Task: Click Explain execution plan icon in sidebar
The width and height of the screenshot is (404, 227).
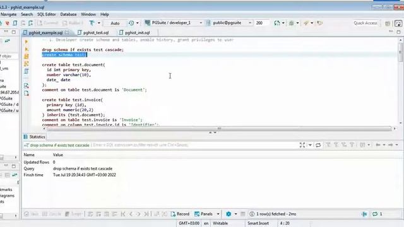Action: pyautogui.click(x=27, y=71)
